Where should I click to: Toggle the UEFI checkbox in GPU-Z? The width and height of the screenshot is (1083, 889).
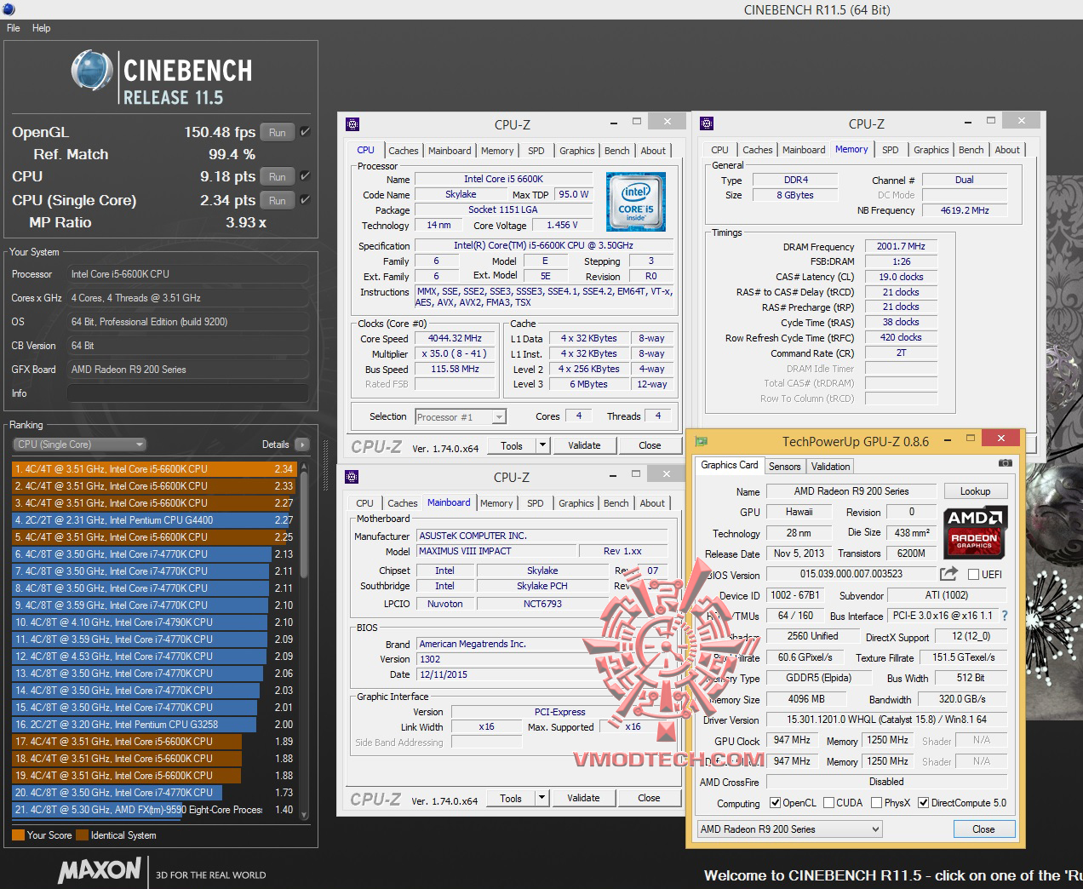(973, 574)
